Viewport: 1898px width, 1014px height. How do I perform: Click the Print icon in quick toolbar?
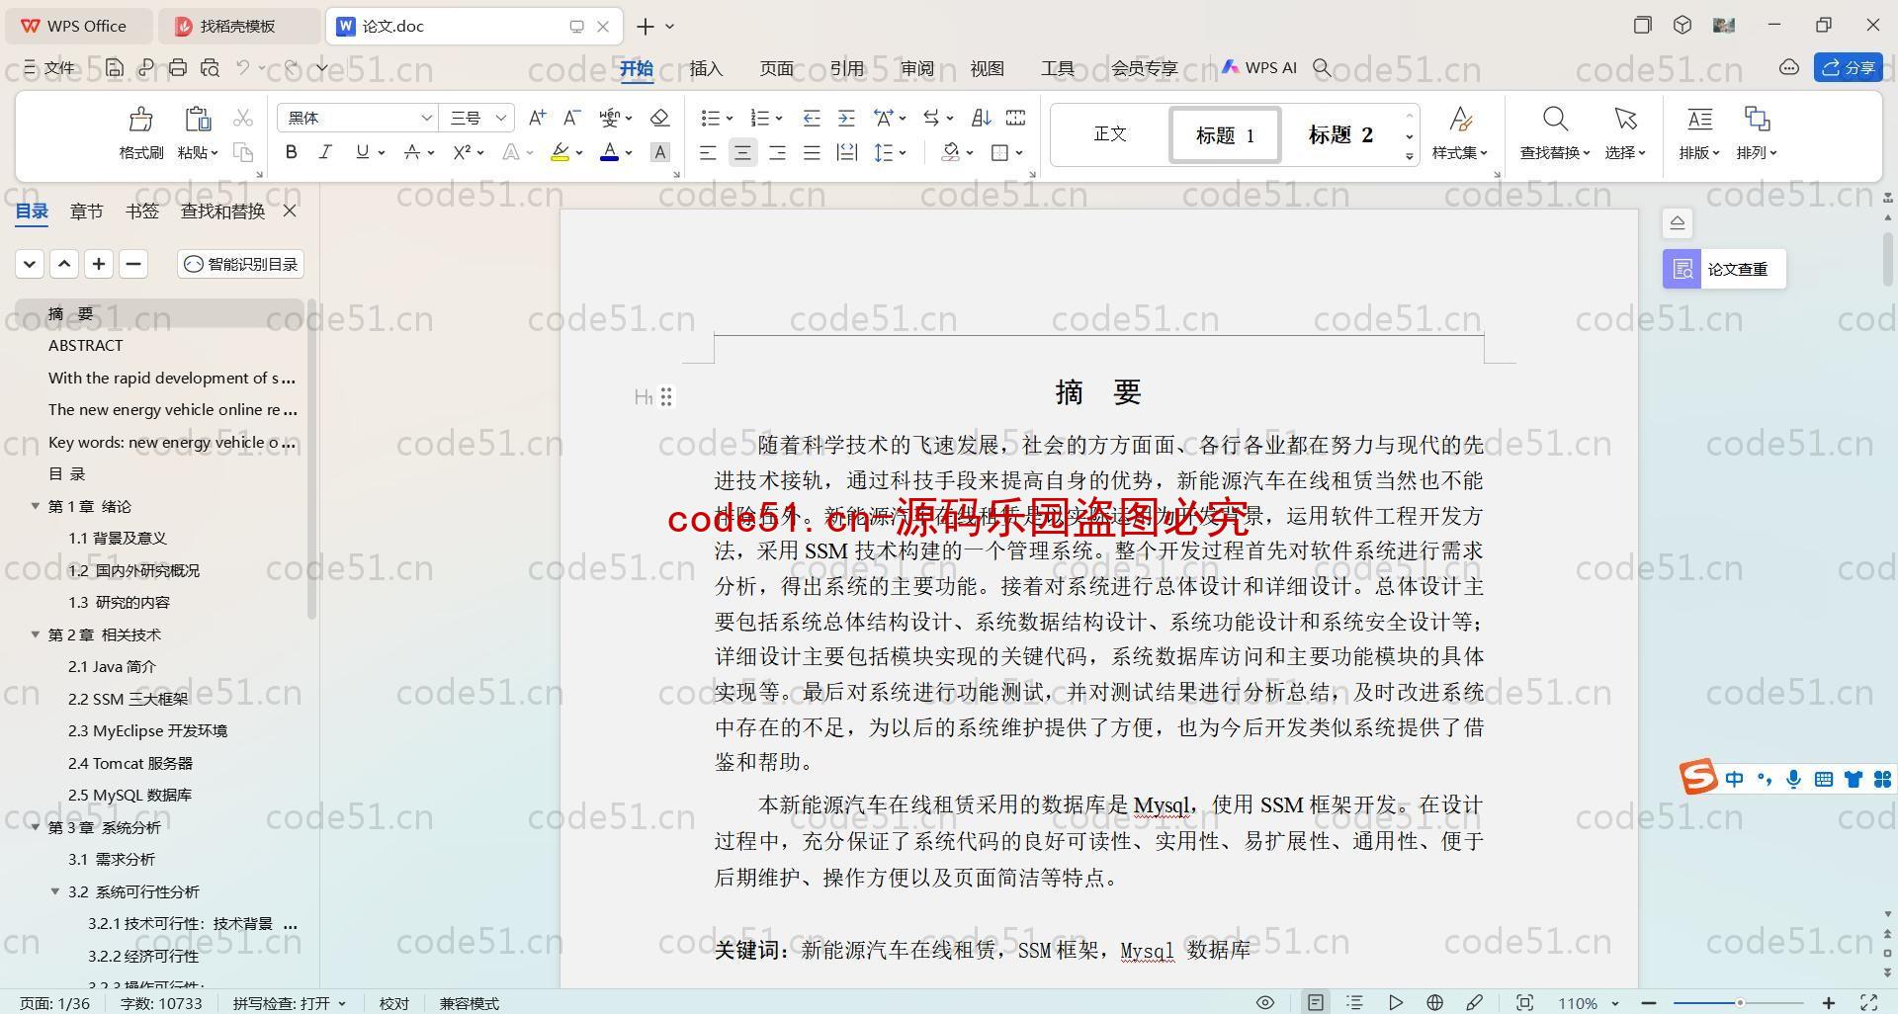178,67
